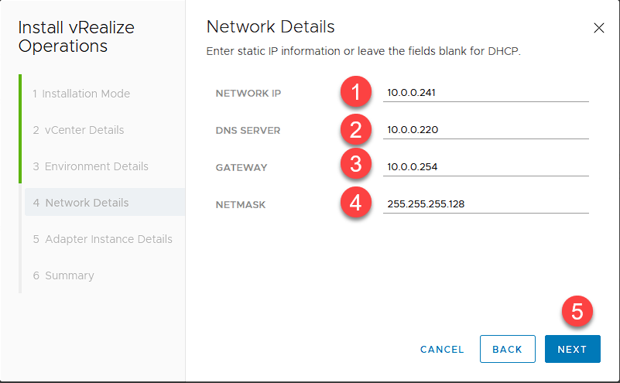Screen dimensions: 620x383
Task: Click the red number 2 badge
Action: 356,130
